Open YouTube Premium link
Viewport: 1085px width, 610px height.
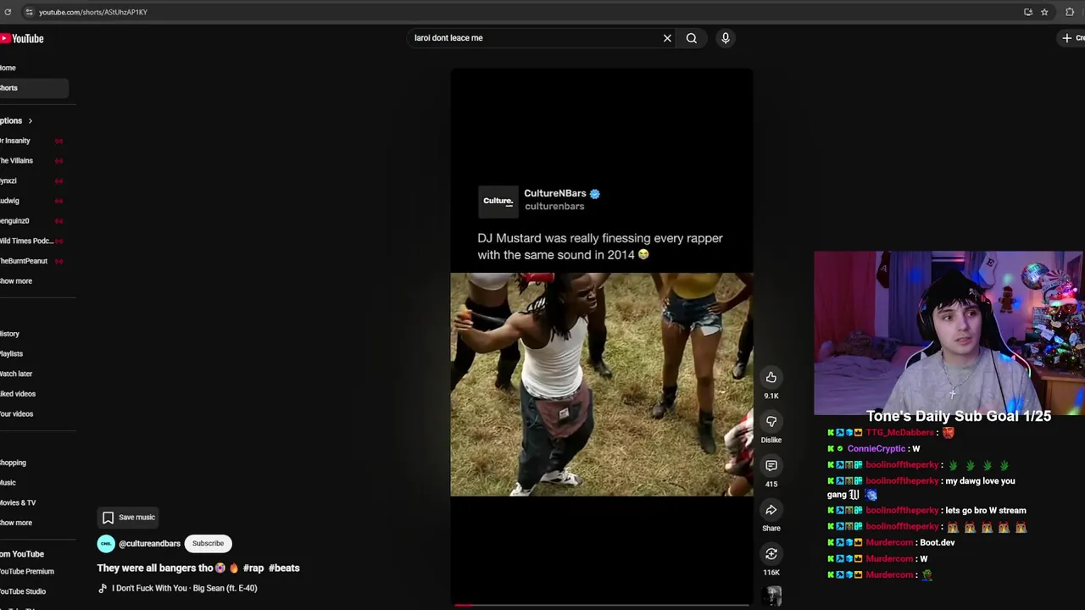click(27, 572)
